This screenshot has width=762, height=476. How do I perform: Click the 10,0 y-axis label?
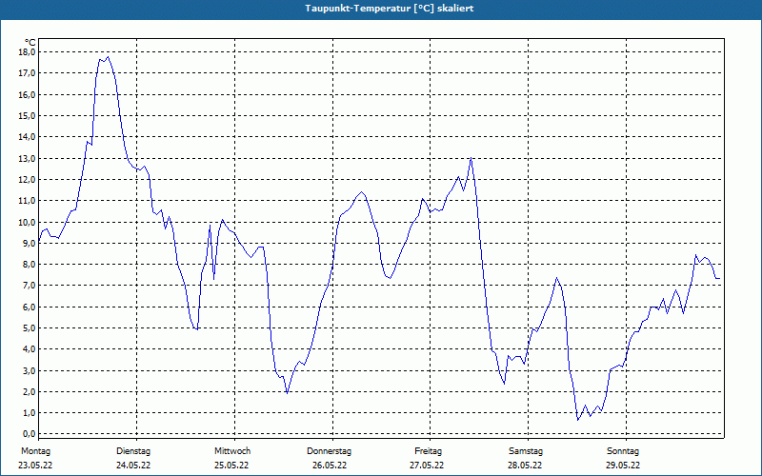28,222
